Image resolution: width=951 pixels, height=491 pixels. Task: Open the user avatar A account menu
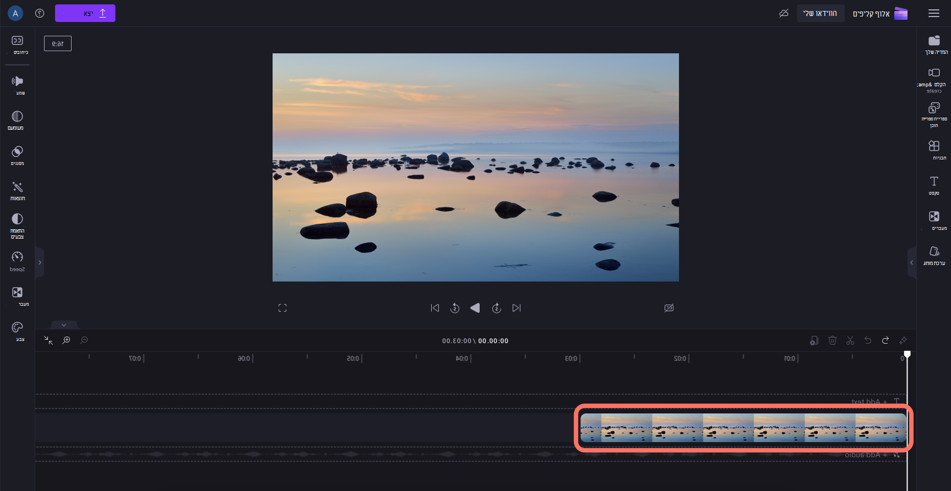pyautogui.click(x=15, y=13)
